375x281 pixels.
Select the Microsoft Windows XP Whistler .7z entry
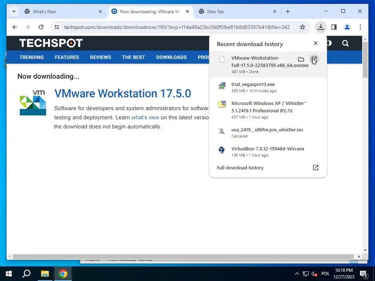click(268, 110)
